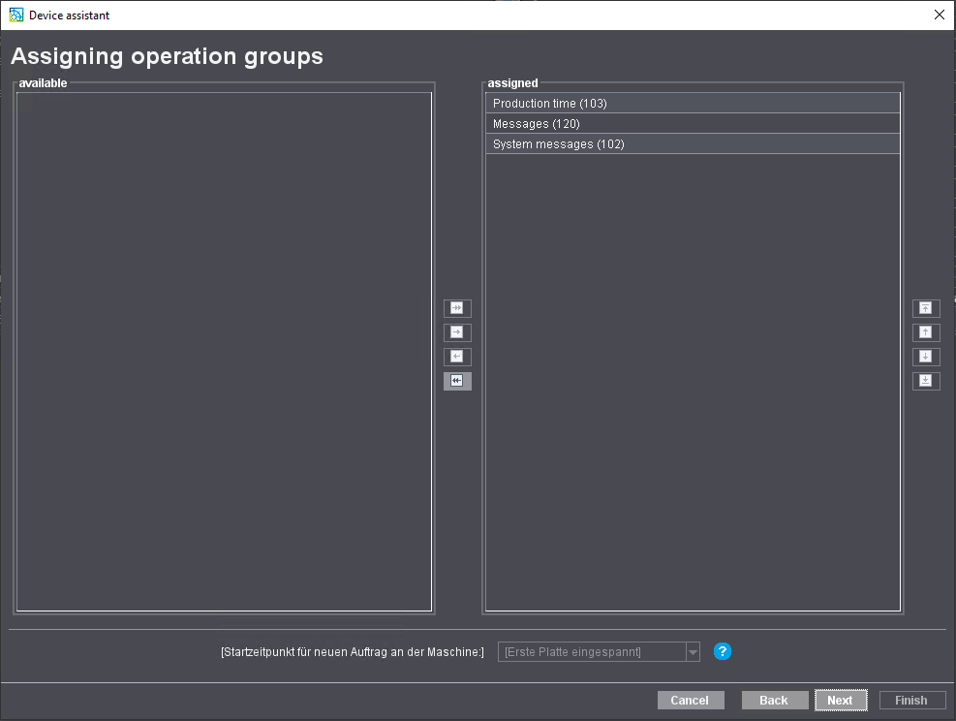Image resolution: width=956 pixels, height=721 pixels.
Task: Open the blue question mark help
Action: pos(723,651)
